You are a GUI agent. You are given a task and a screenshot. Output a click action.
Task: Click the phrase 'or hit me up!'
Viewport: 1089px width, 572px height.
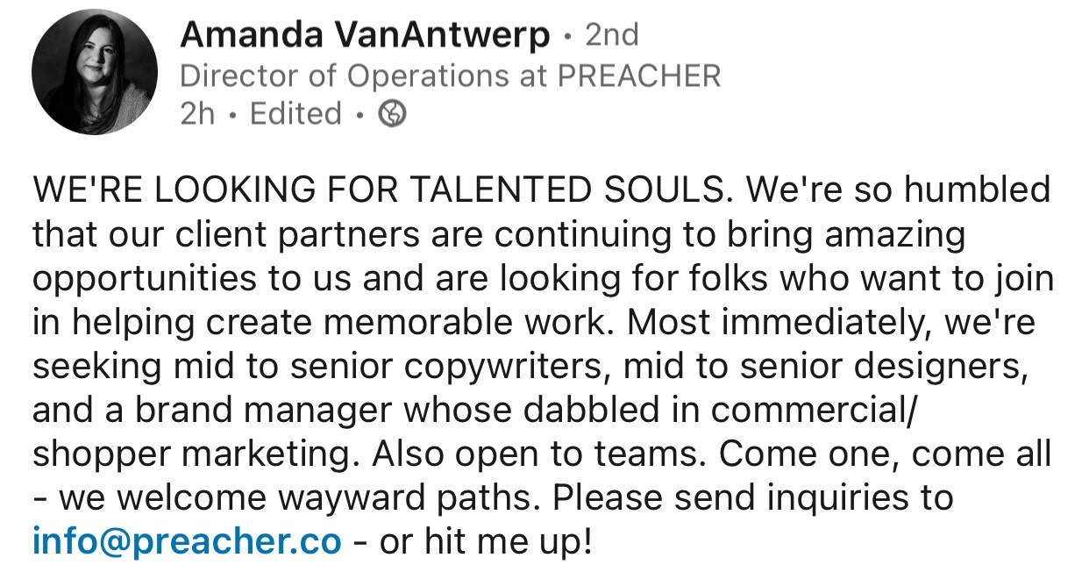(x=486, y=541)
